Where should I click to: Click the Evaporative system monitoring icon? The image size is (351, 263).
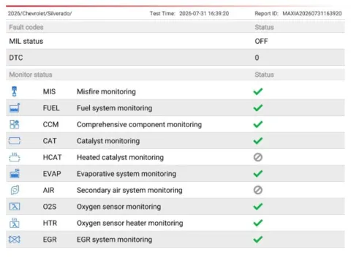(x=15, y=174)
